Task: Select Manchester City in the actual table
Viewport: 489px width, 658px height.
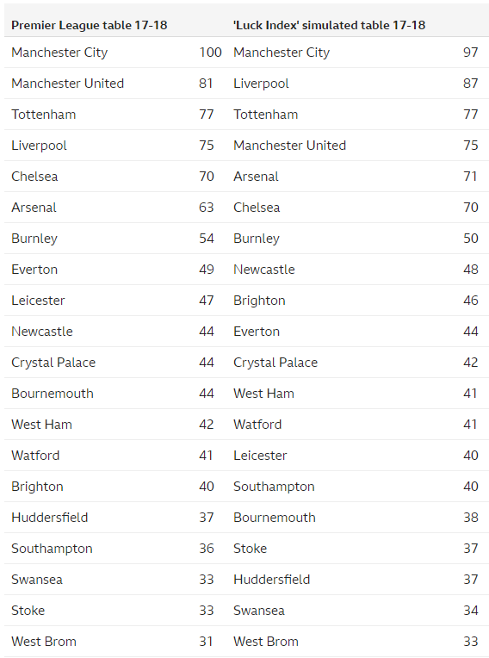Action: point(59,53)
